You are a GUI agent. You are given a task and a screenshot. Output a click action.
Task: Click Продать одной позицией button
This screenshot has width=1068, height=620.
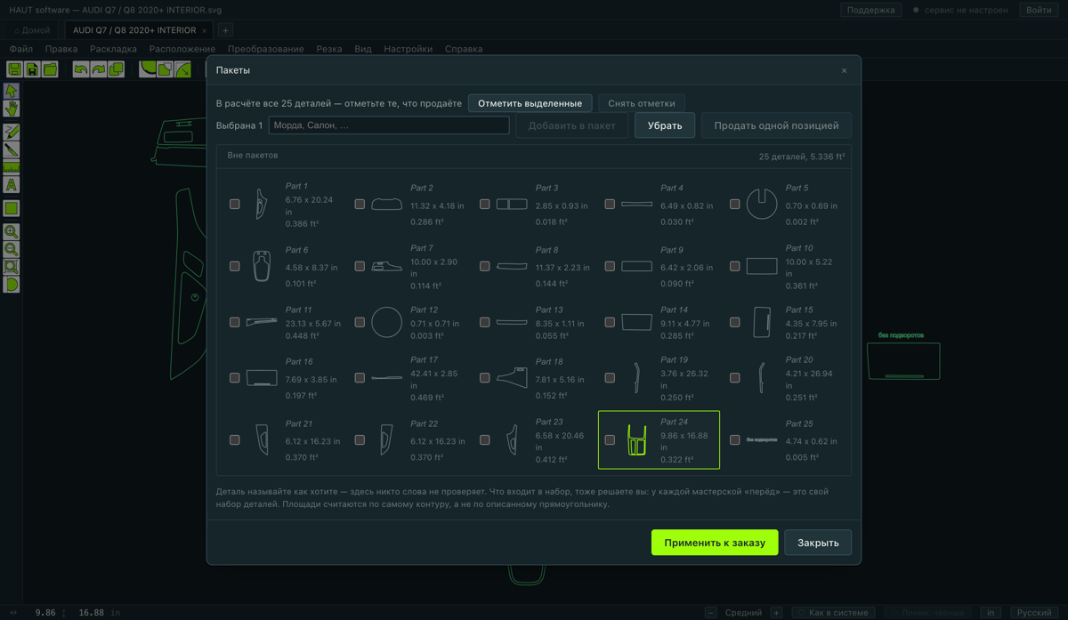tap(776, 125)
